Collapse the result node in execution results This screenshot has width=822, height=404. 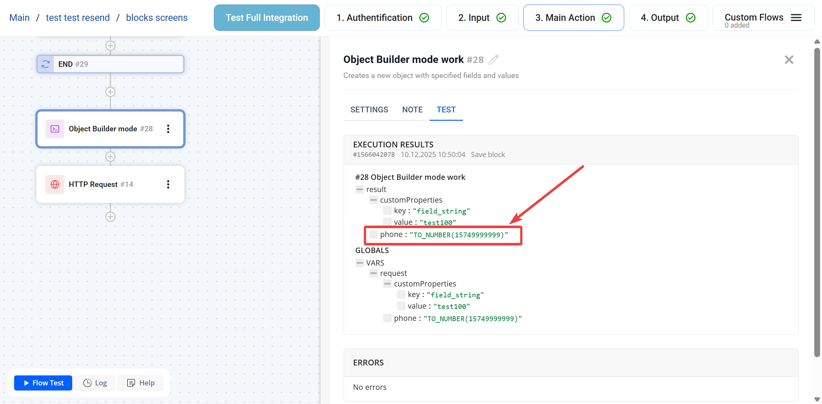[x=360, y=189]
